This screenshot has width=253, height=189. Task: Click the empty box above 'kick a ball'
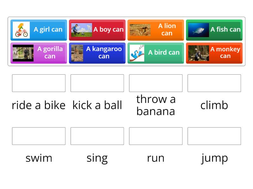(x=97, y=83)
